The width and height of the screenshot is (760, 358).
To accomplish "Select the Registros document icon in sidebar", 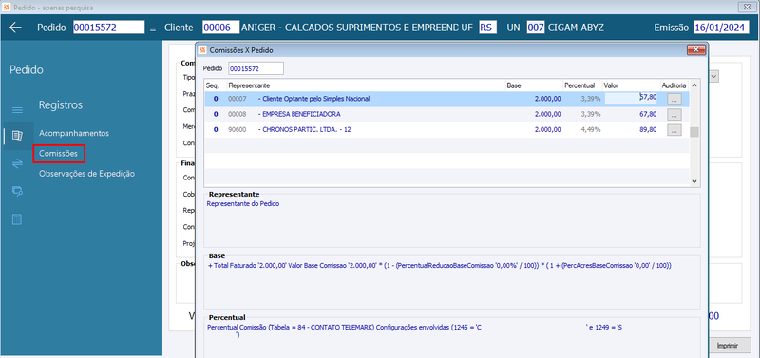I will click(17, 135).
